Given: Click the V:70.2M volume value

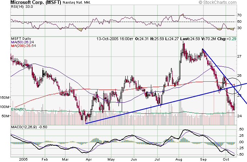Looking at the screenshot, I should [x=209, y=39].
